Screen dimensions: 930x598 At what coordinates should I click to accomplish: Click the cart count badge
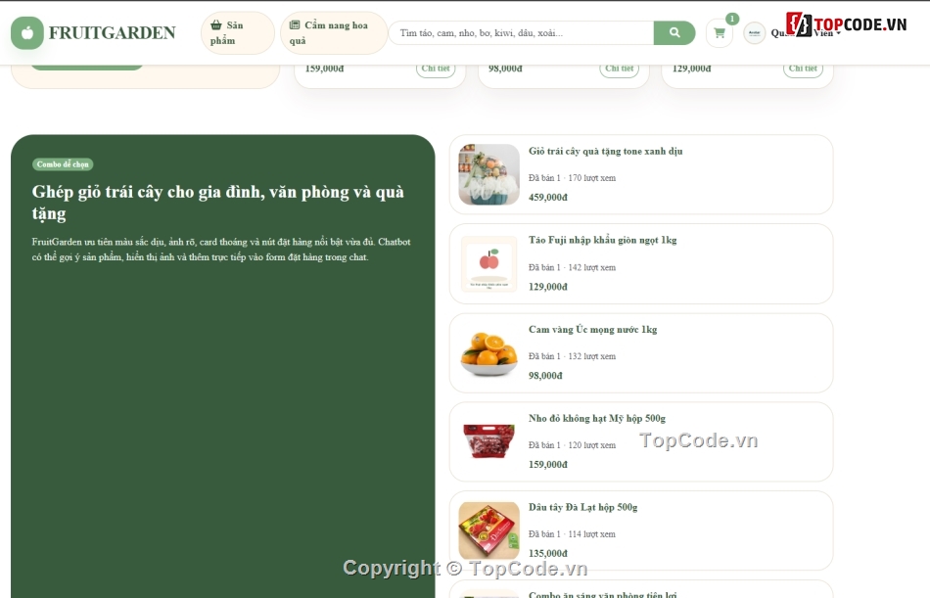[732, 19]
